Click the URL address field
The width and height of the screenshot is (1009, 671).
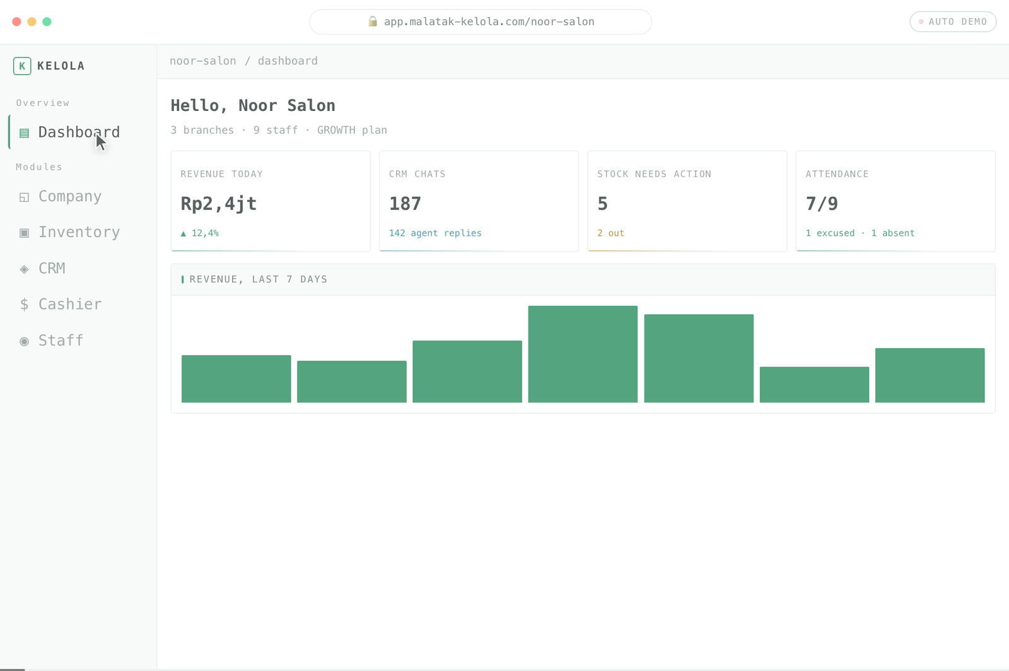click(x=481, y=21)
